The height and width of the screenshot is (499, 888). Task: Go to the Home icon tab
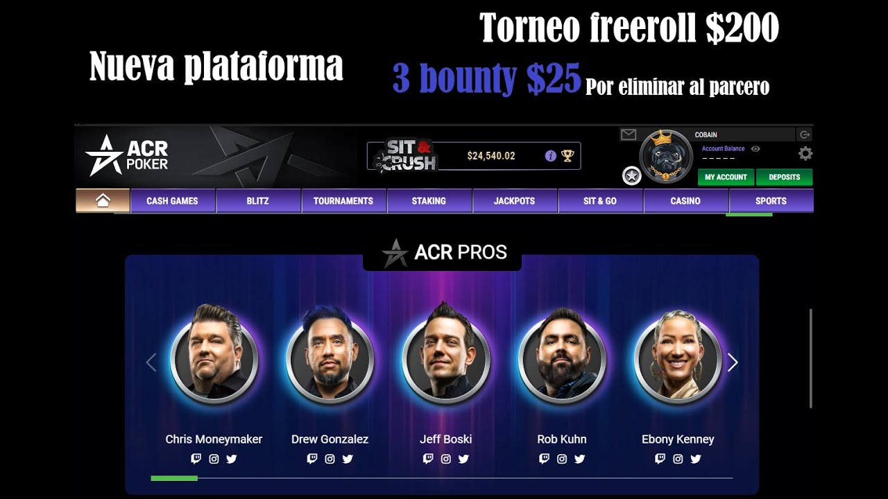(103, 200)
